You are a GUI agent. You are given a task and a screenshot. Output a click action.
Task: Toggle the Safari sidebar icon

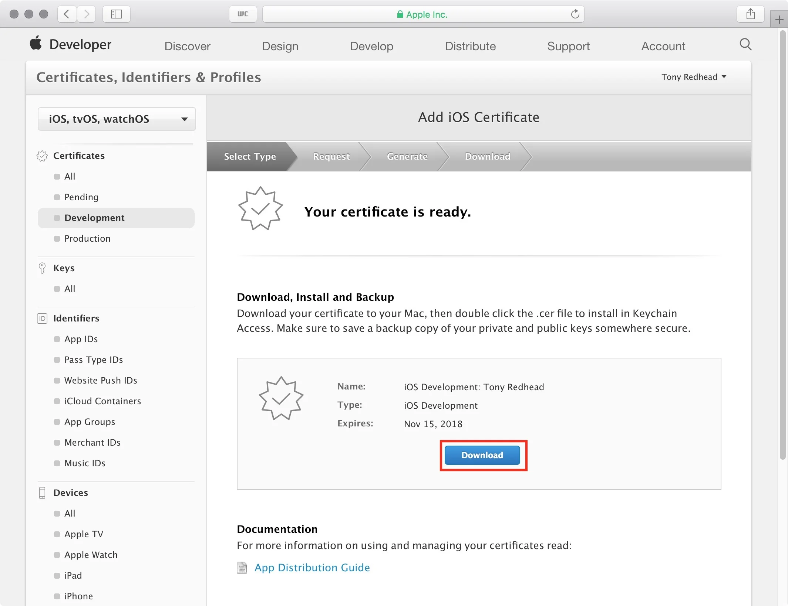point(116,14)
